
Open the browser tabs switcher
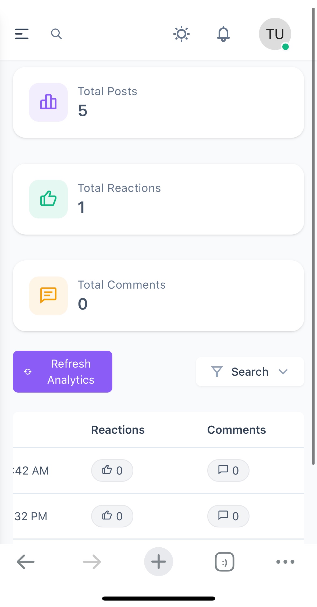[x=225, y=562]
